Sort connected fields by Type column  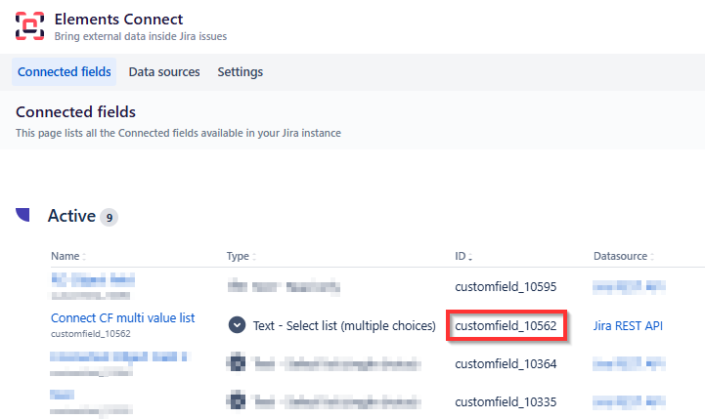[242, 256]
